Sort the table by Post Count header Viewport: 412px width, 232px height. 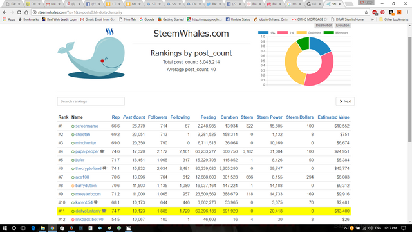134,117
